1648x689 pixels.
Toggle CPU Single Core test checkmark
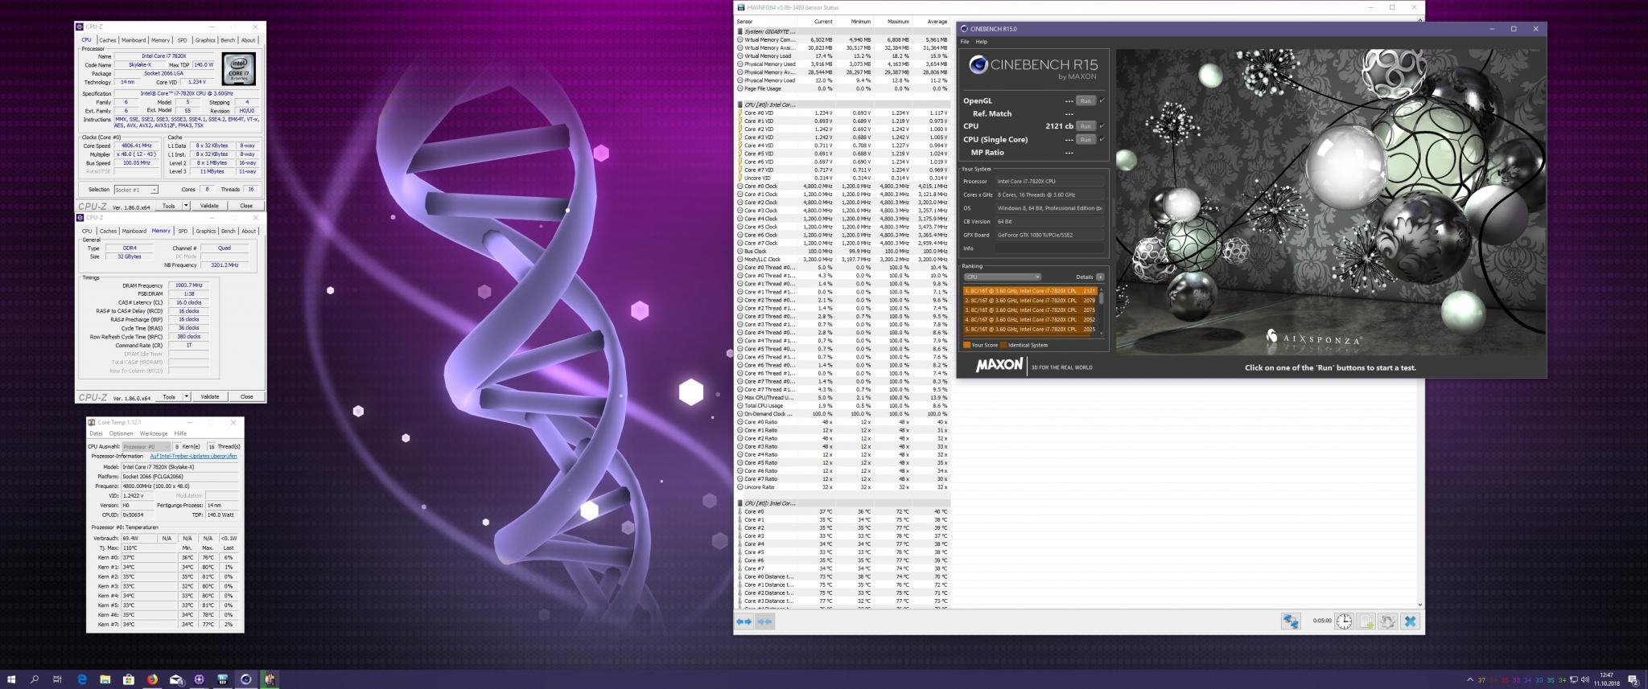(1102, 139)
